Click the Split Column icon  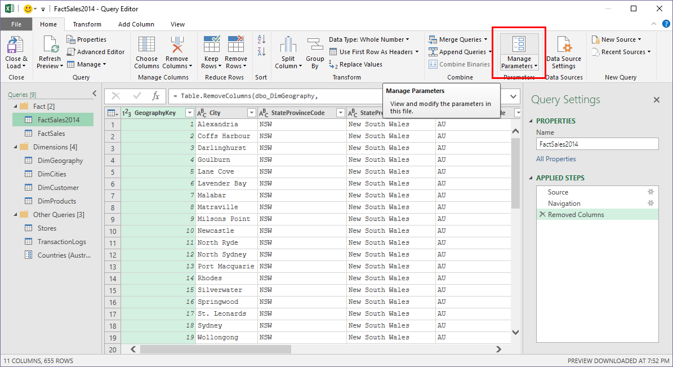pos(288,45)
